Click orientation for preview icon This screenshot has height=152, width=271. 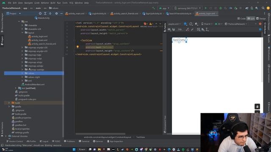pos(191,24)
